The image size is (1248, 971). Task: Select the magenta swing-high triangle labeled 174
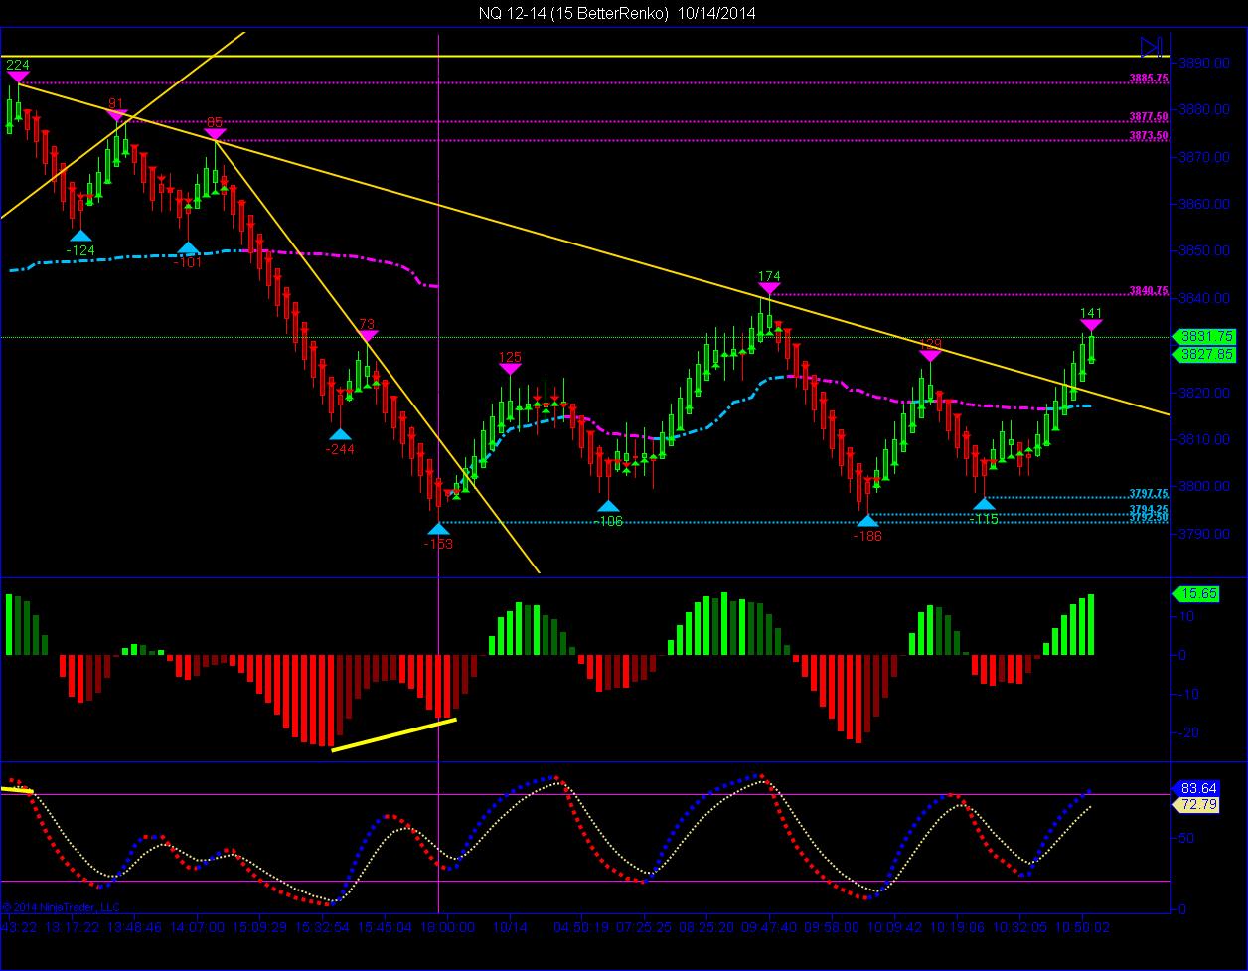pyautogui.click(x=768, y=288)
